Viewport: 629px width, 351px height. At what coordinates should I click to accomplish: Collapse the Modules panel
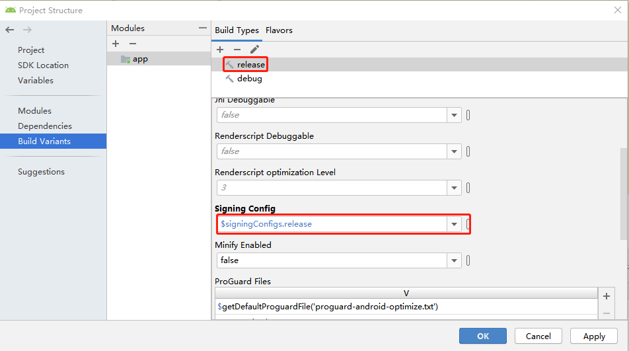point(202,28)
